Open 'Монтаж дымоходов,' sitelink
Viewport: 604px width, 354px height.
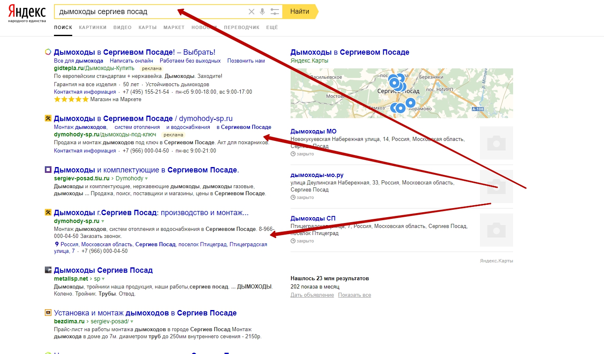coord(81,127)
